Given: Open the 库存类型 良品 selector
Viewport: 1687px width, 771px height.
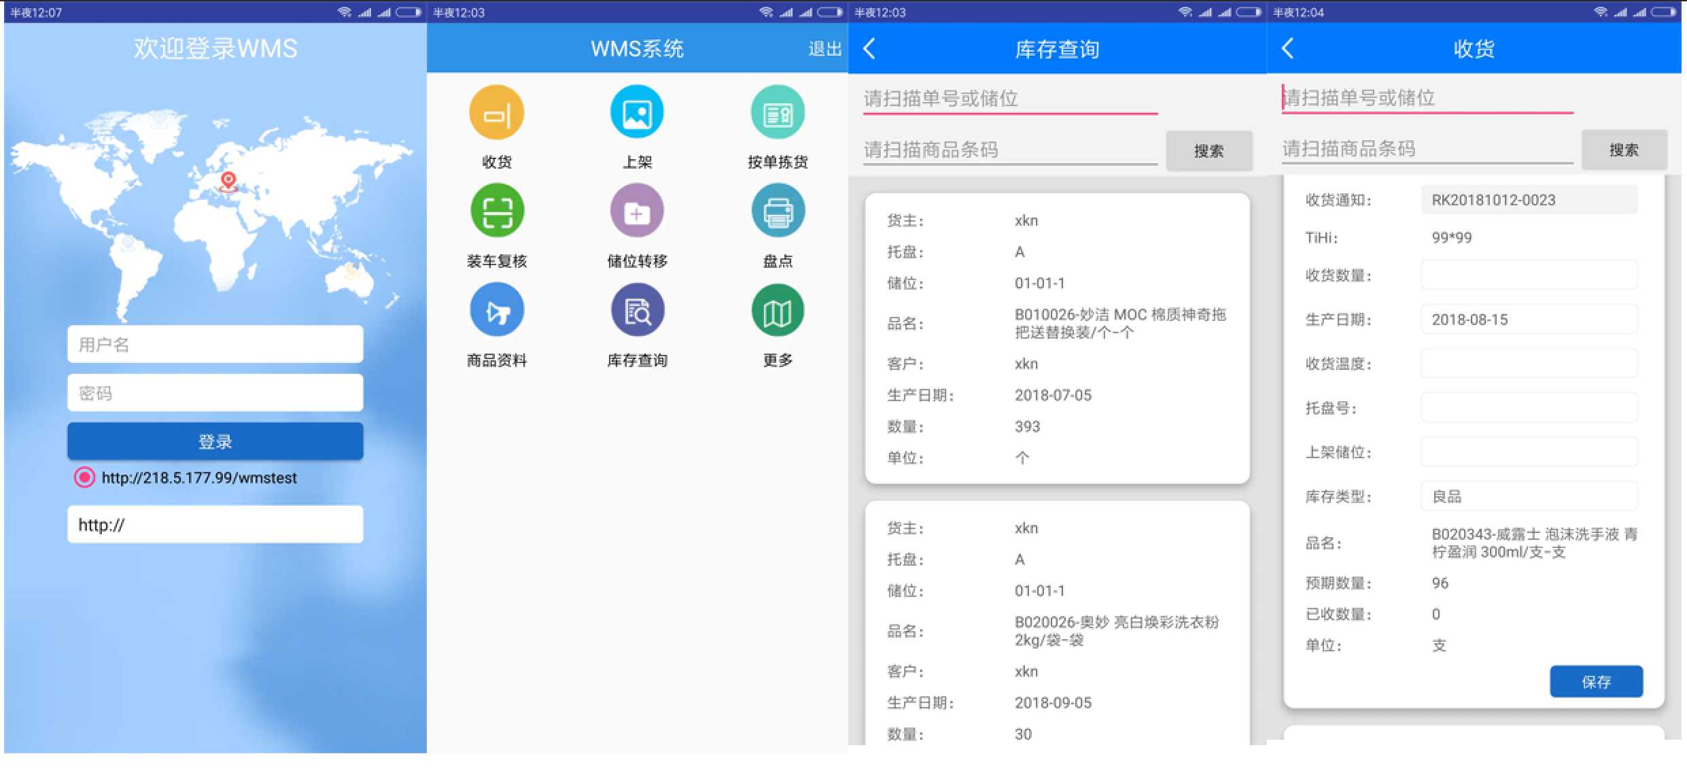Looking at the screenshot, I should pos(1529,496).
